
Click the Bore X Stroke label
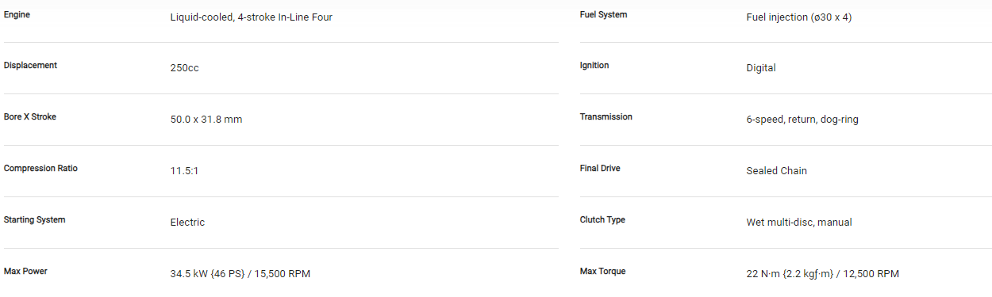30,116
